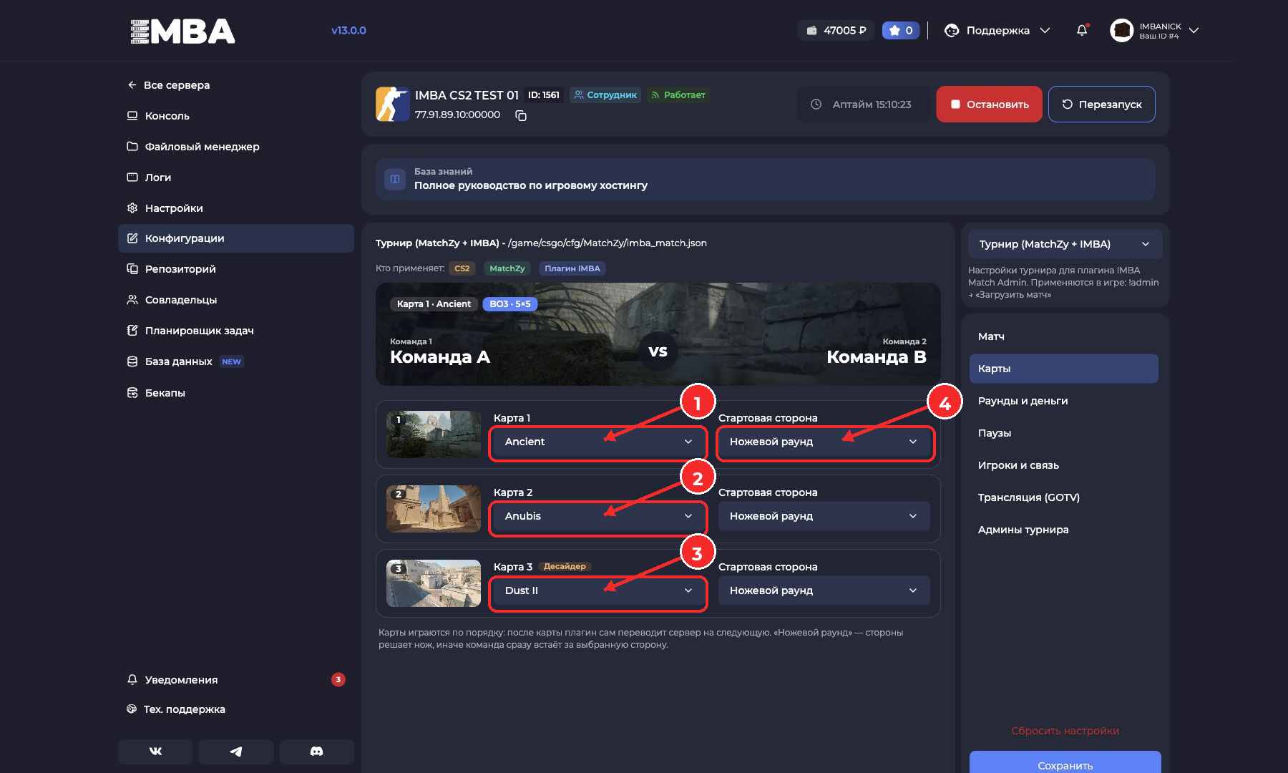The width and height of the screenshot is (1288, 773).
Task: Open the Карта 1 Ancient dropdown
Action: (x=598, y=442)
